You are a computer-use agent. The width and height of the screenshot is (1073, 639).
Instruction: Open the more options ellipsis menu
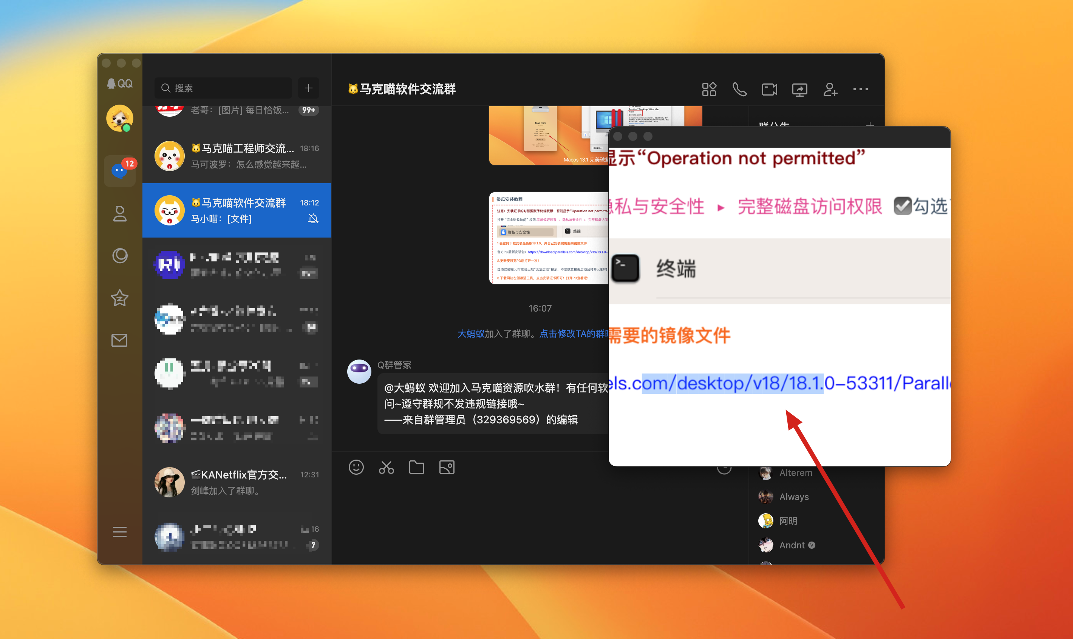pyautogui.click(x=860, y=90)
